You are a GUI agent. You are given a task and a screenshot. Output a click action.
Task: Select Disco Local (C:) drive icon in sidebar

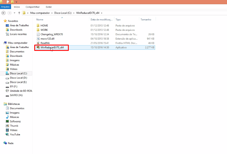point(7,73)
